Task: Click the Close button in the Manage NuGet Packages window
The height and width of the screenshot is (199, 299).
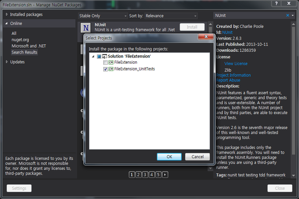Action: (280, 188)
